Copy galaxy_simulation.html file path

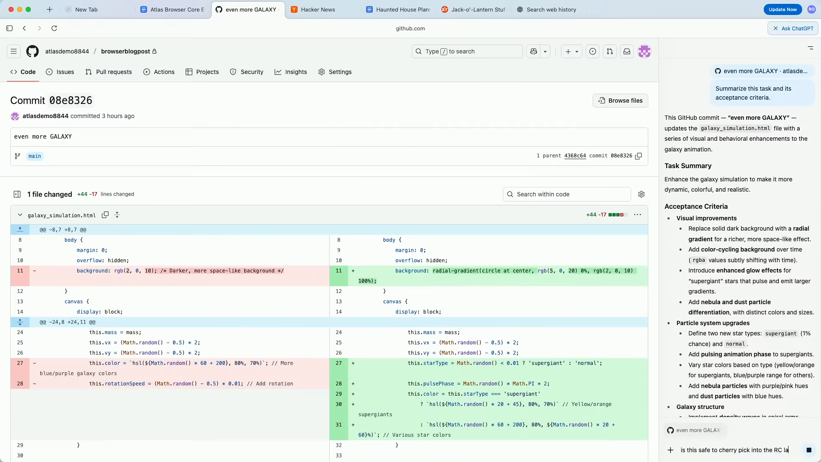click(x=105, y=215)
